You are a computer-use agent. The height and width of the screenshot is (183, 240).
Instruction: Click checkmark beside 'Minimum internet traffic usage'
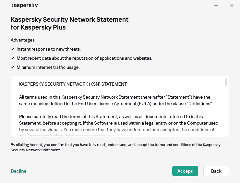point(13,67)
